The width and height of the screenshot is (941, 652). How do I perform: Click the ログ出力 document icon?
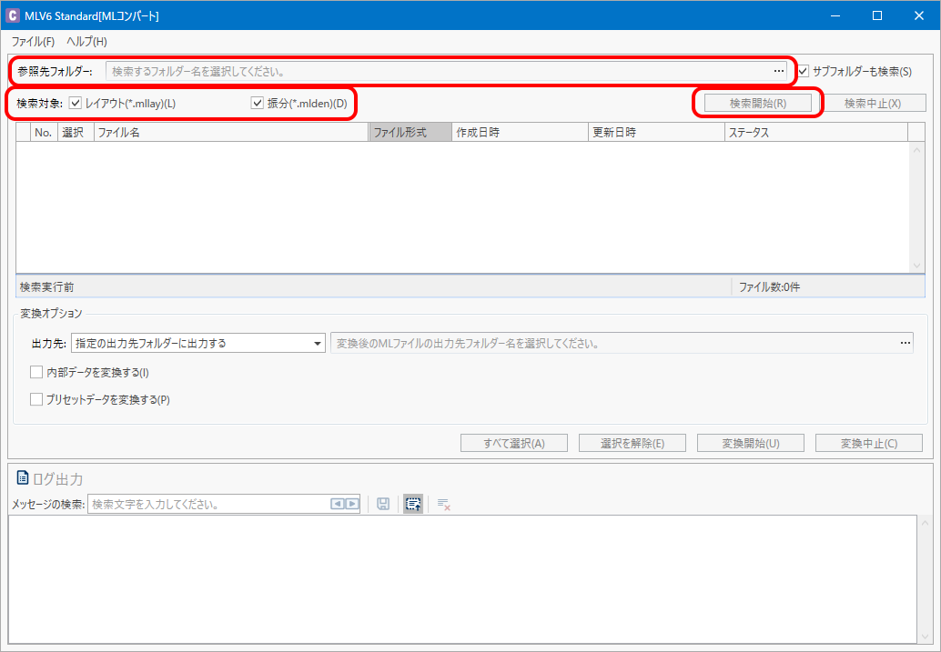coord(23,478)
